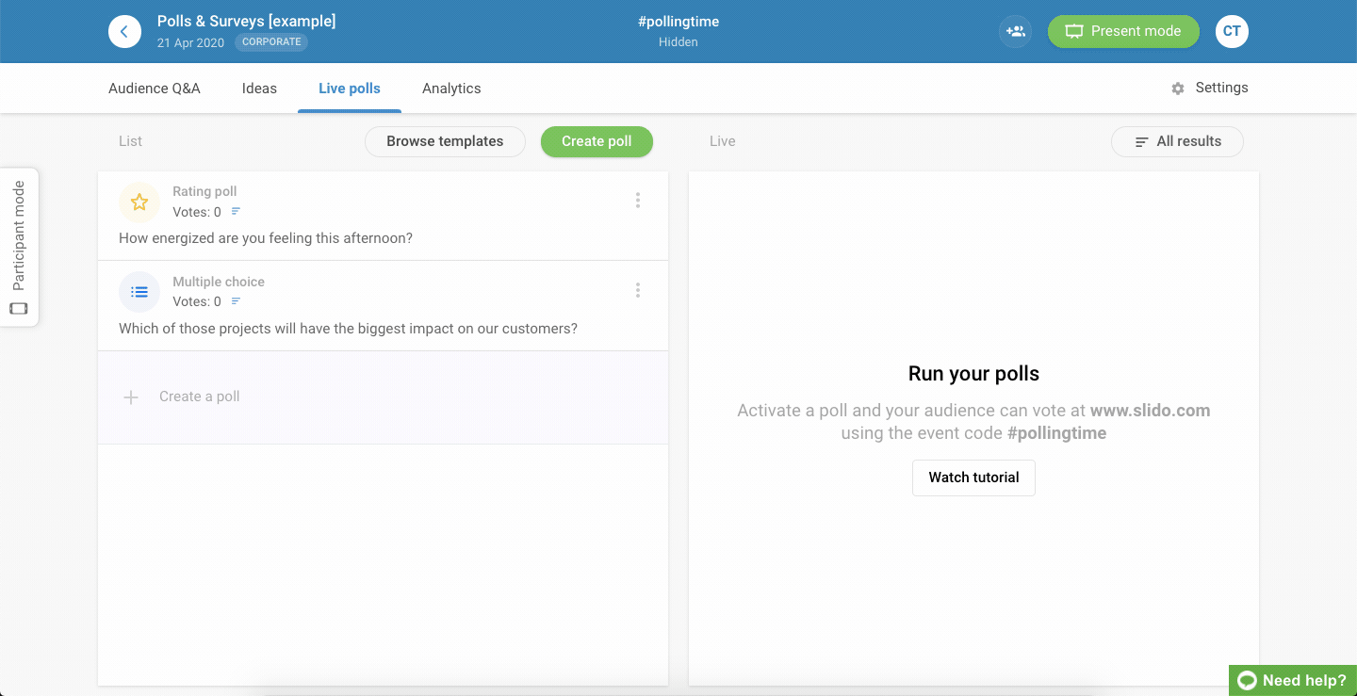Click the #pollingtime code in Live panel
This screenshot has width=1357, height=696.
click(1056, 433)
